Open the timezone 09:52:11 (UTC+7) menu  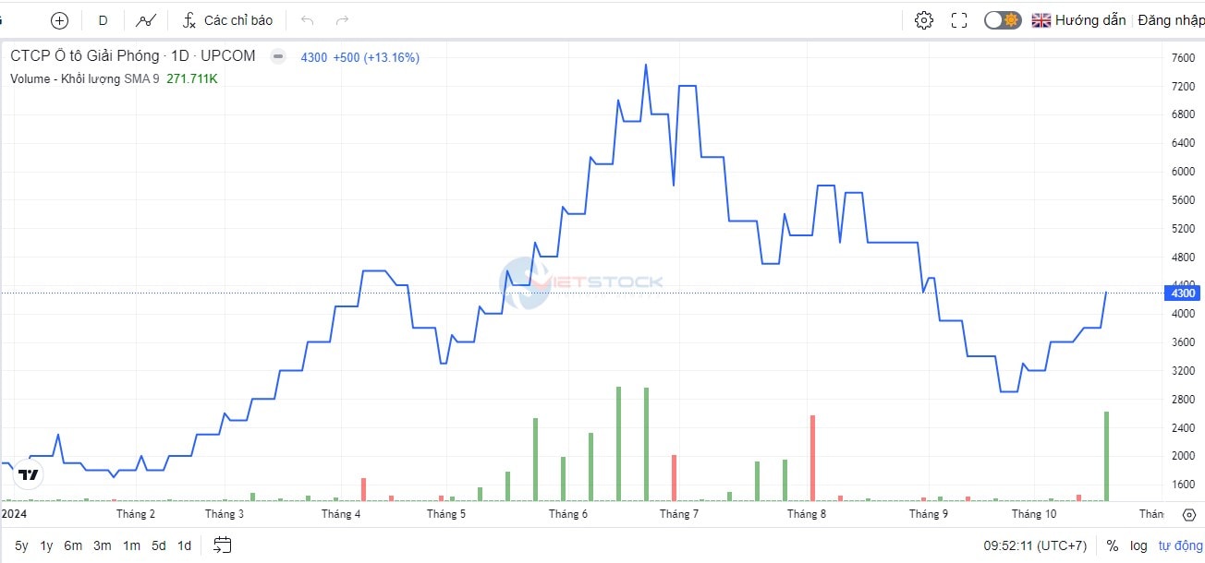[1035, 545]
